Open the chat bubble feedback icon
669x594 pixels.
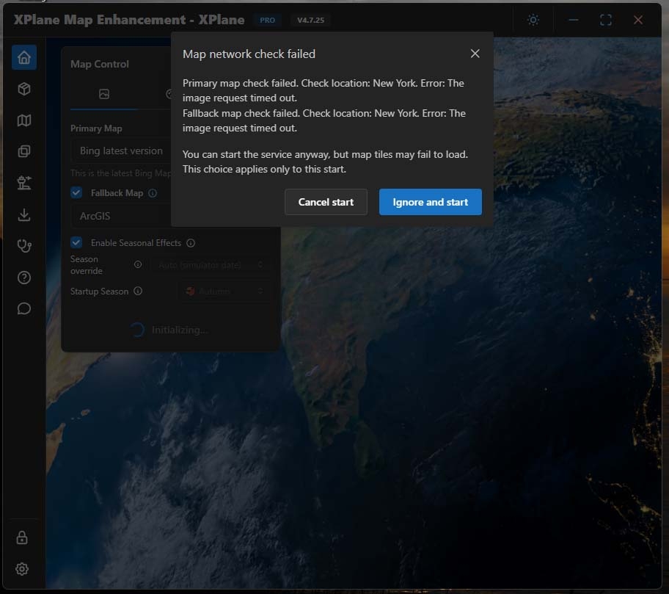[24, 308]
